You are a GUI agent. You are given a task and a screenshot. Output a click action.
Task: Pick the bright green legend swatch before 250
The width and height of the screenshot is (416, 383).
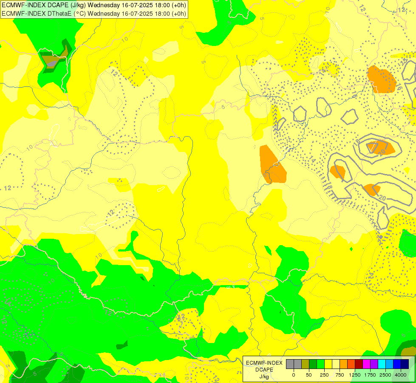point(320,364)
